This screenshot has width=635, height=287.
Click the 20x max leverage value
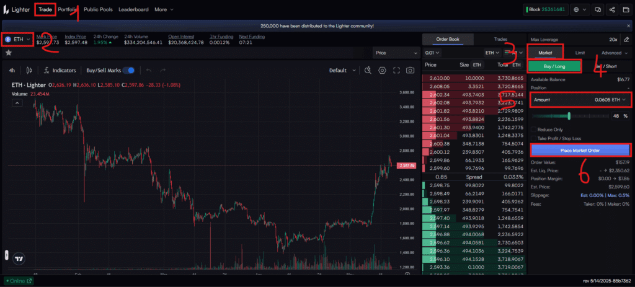[613, 40]
